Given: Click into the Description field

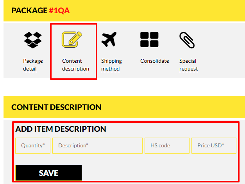Looking at the screenshot, I should point(98,145).
